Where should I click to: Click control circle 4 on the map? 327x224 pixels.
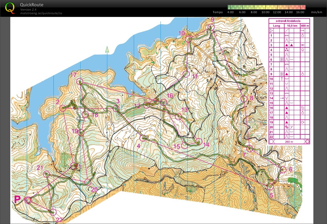point(143,138)
